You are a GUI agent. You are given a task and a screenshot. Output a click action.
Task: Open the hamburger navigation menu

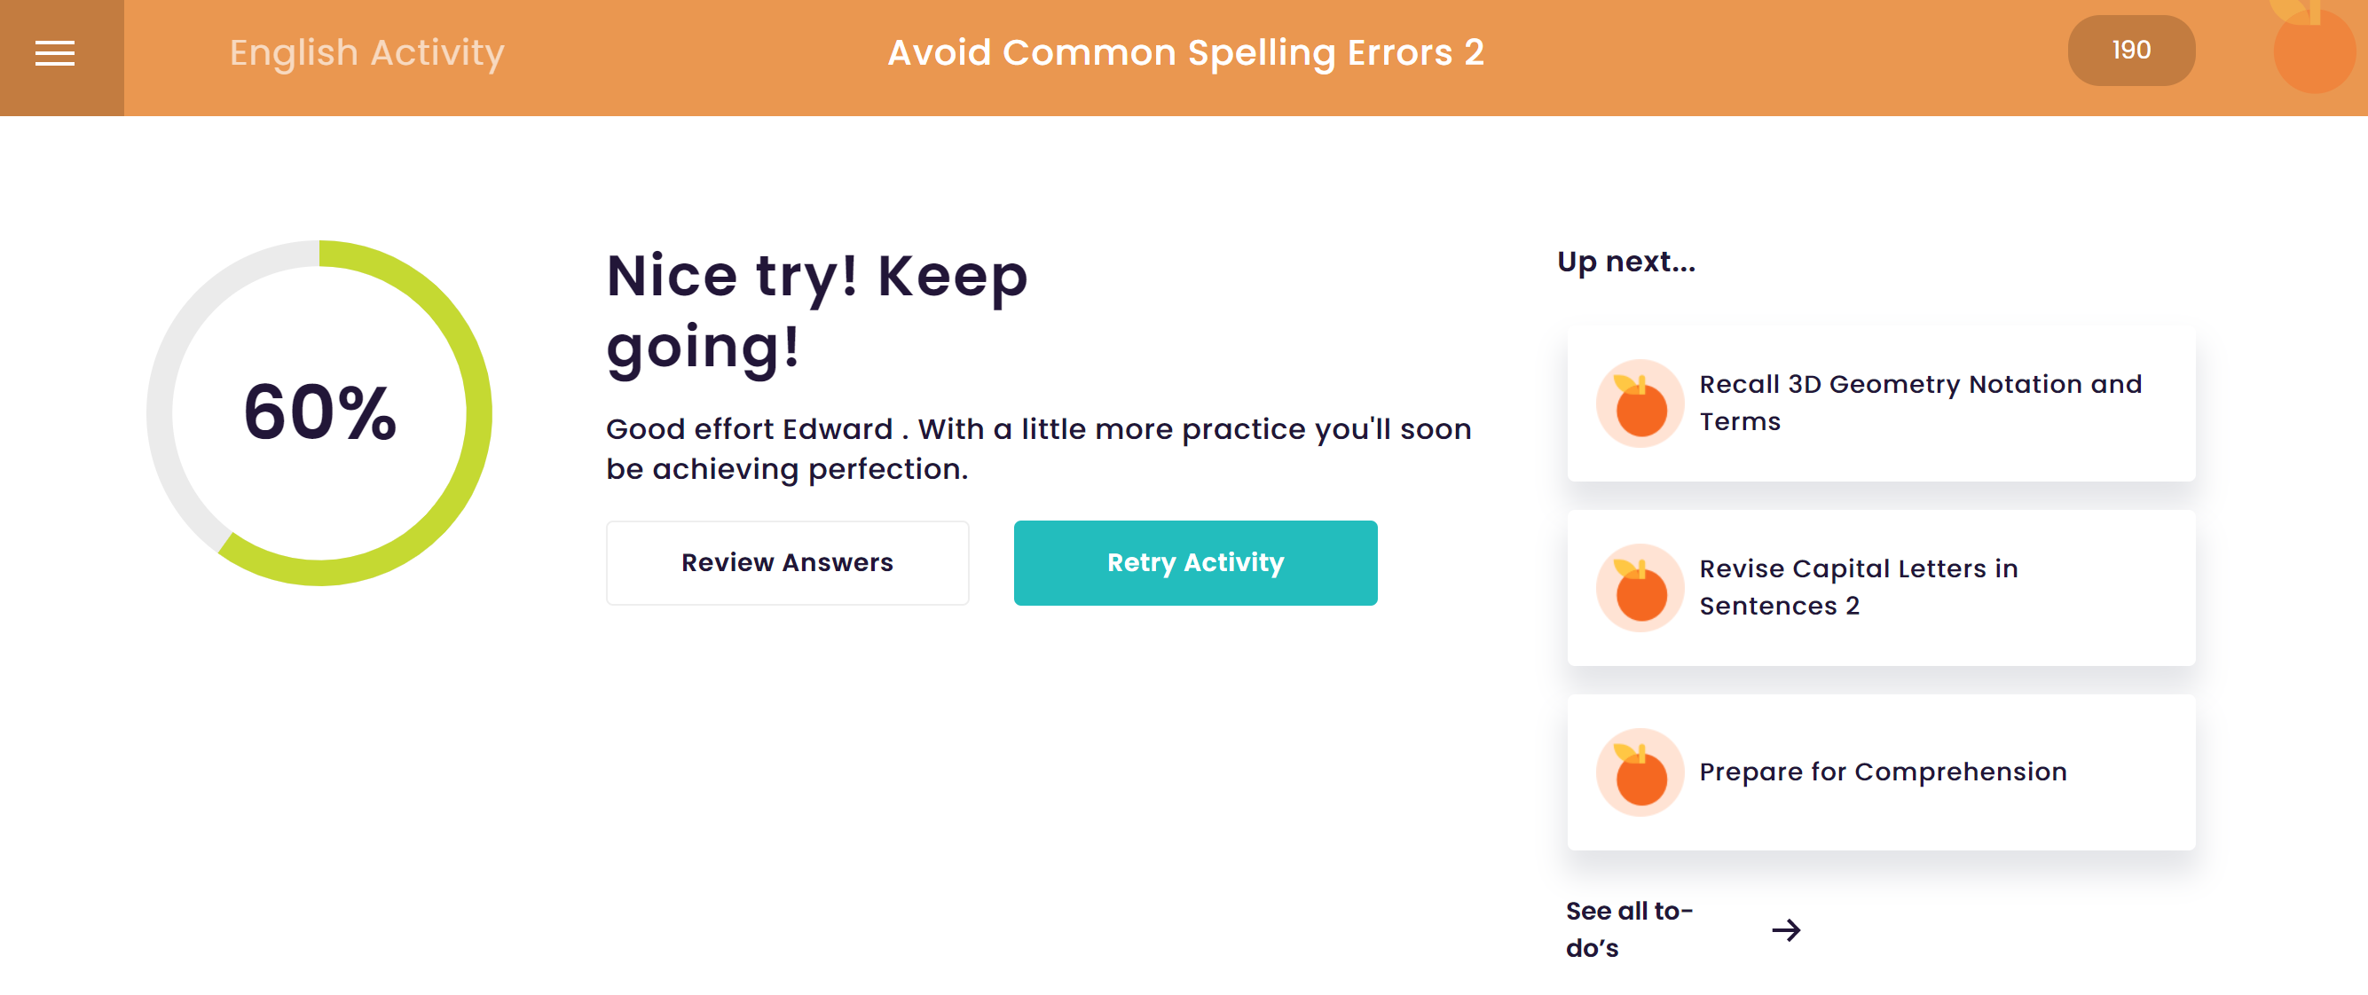(55, 53)
